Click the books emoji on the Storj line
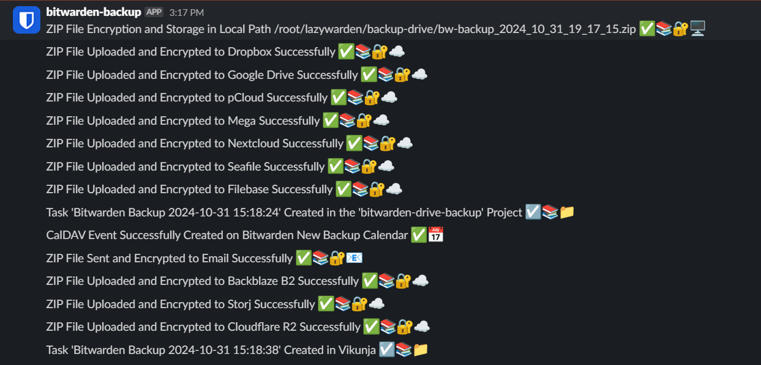Image resolution: width=761 pixels, height=365 pixels. click(343, 304)
